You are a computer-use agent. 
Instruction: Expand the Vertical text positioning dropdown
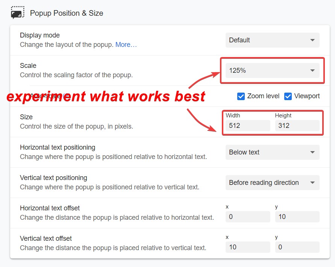pyautogui.click(x=272, y=183)
